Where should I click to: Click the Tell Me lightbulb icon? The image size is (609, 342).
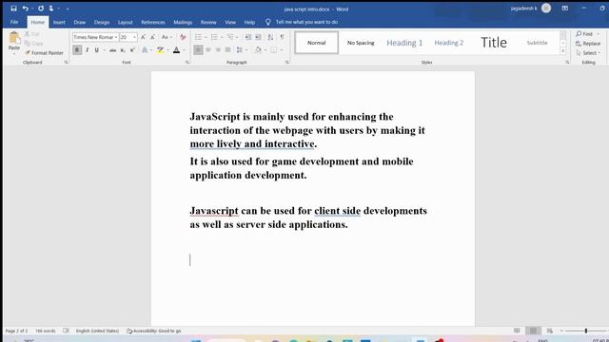[x=268, y=22]
